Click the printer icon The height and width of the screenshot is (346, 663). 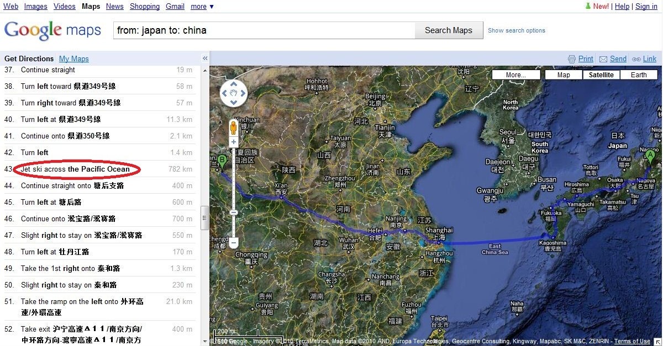(x=572, y=59)
